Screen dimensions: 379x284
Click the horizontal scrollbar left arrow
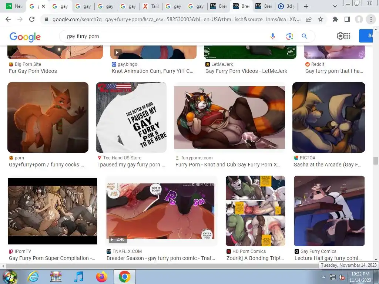click(x=3, y=266)
